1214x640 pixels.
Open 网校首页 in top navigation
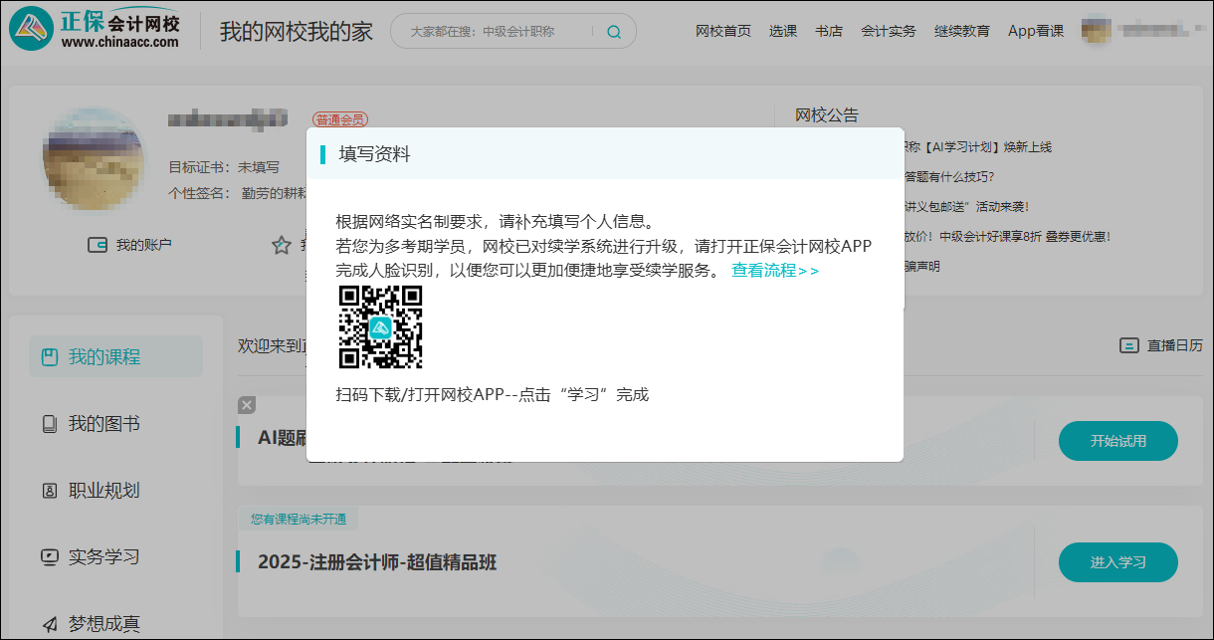(723, 31)
